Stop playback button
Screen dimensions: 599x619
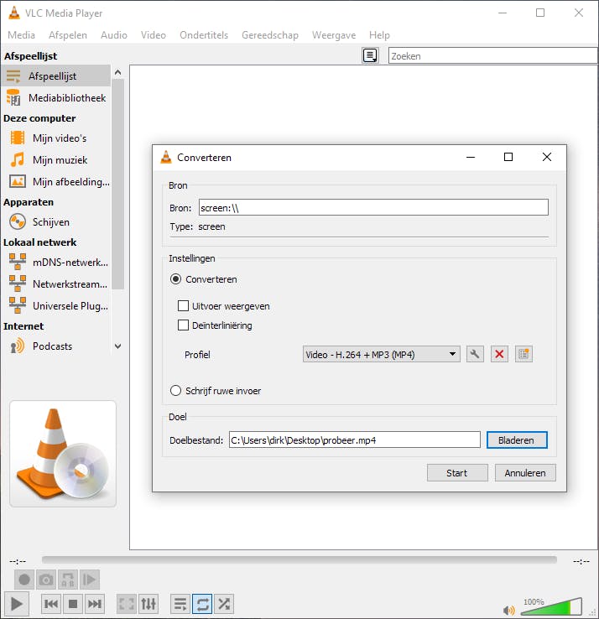73,604
